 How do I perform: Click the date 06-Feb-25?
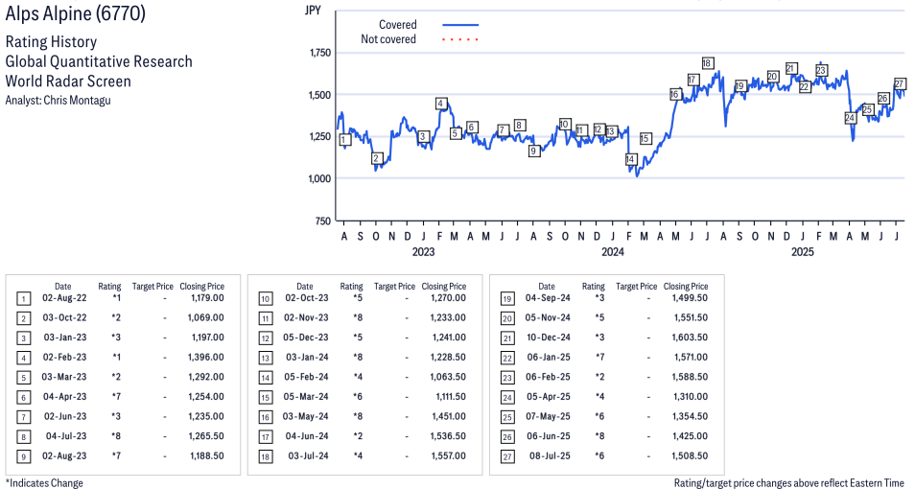[548, 377]
